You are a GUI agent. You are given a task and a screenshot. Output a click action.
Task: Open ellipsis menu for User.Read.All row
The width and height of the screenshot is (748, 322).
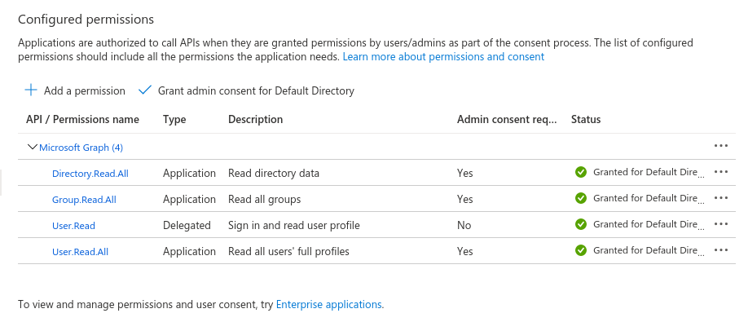721,250
